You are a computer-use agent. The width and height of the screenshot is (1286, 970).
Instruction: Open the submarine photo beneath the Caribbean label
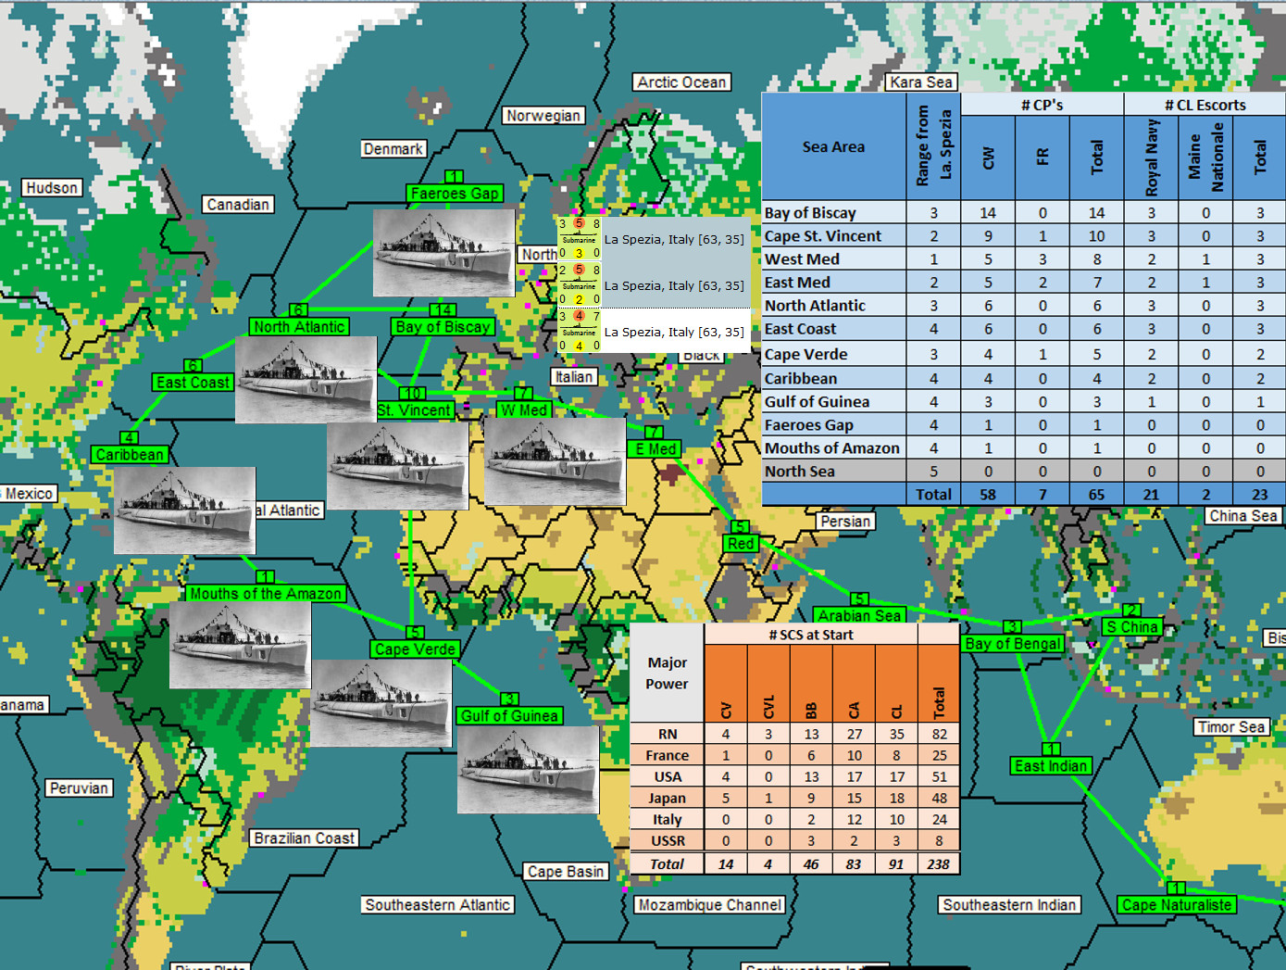pos(184,510)
